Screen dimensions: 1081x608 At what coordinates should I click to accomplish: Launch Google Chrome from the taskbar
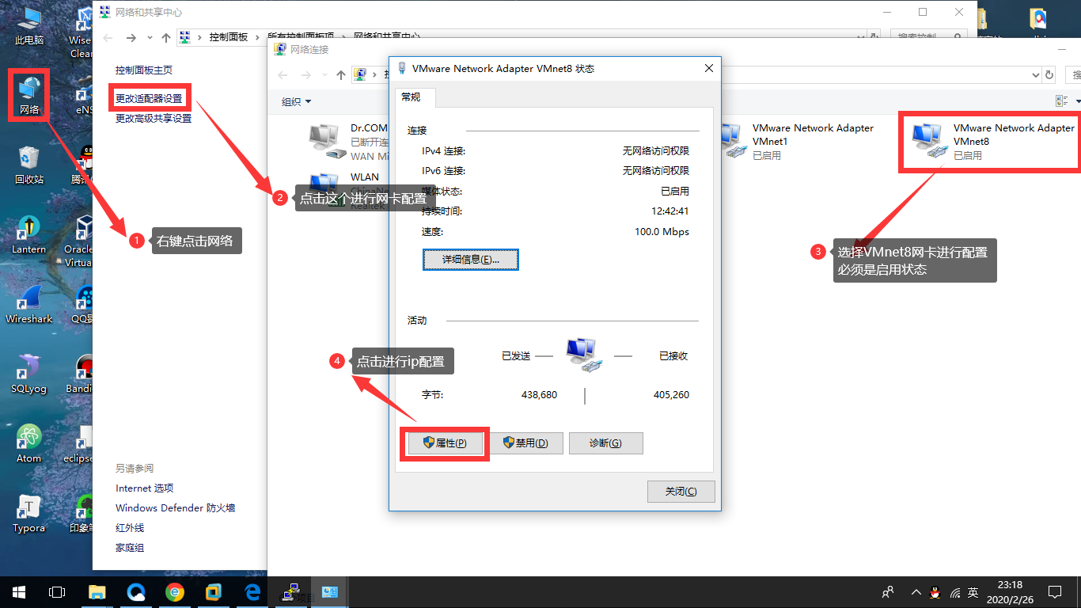(x=175, y=592)
